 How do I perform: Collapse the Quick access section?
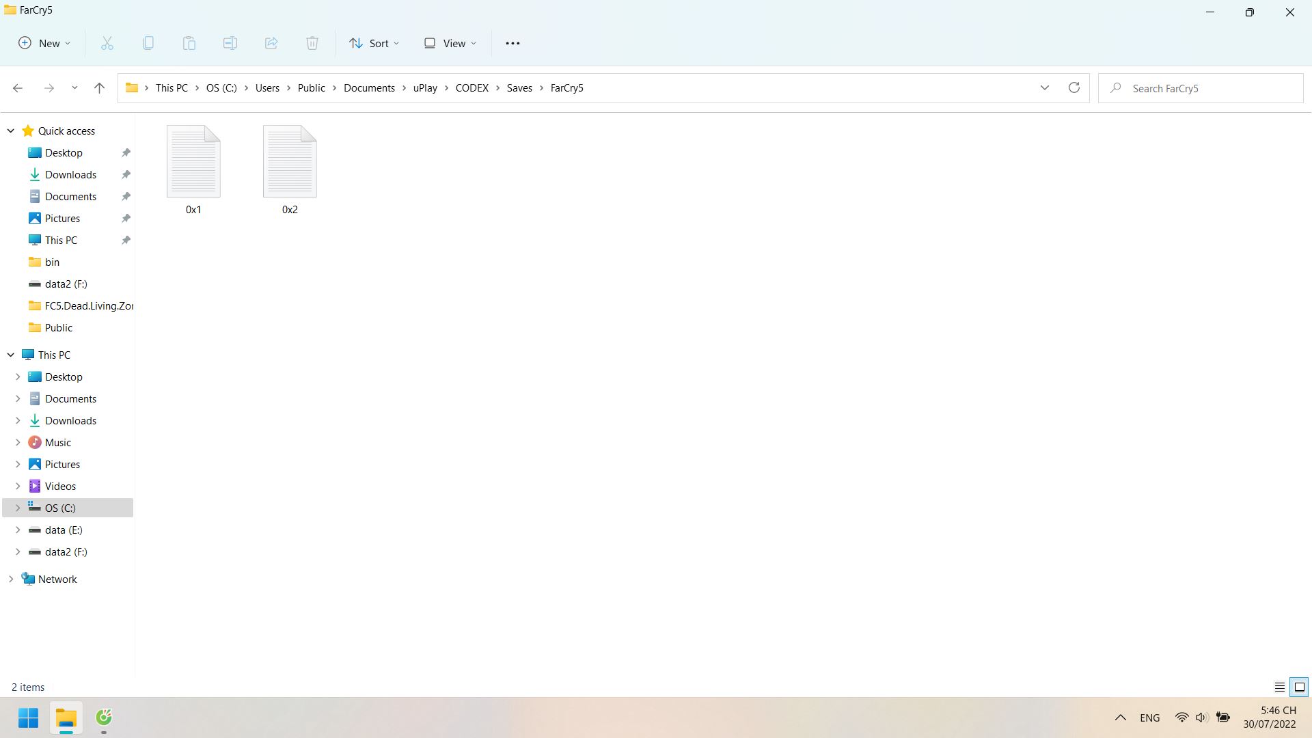point(11,131)
